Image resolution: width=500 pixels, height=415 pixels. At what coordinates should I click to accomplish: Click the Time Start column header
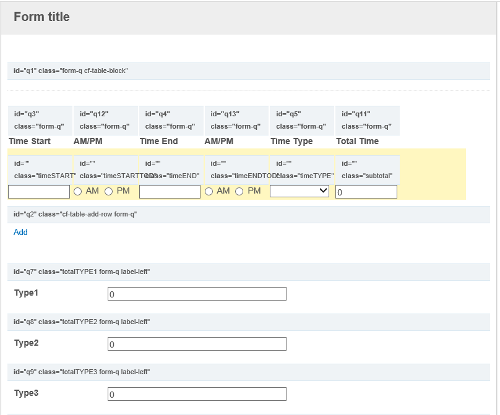[x=30, y=142]
